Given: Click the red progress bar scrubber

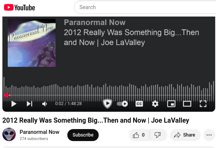Looking at the screenshot, I should [x=6, y=95].
